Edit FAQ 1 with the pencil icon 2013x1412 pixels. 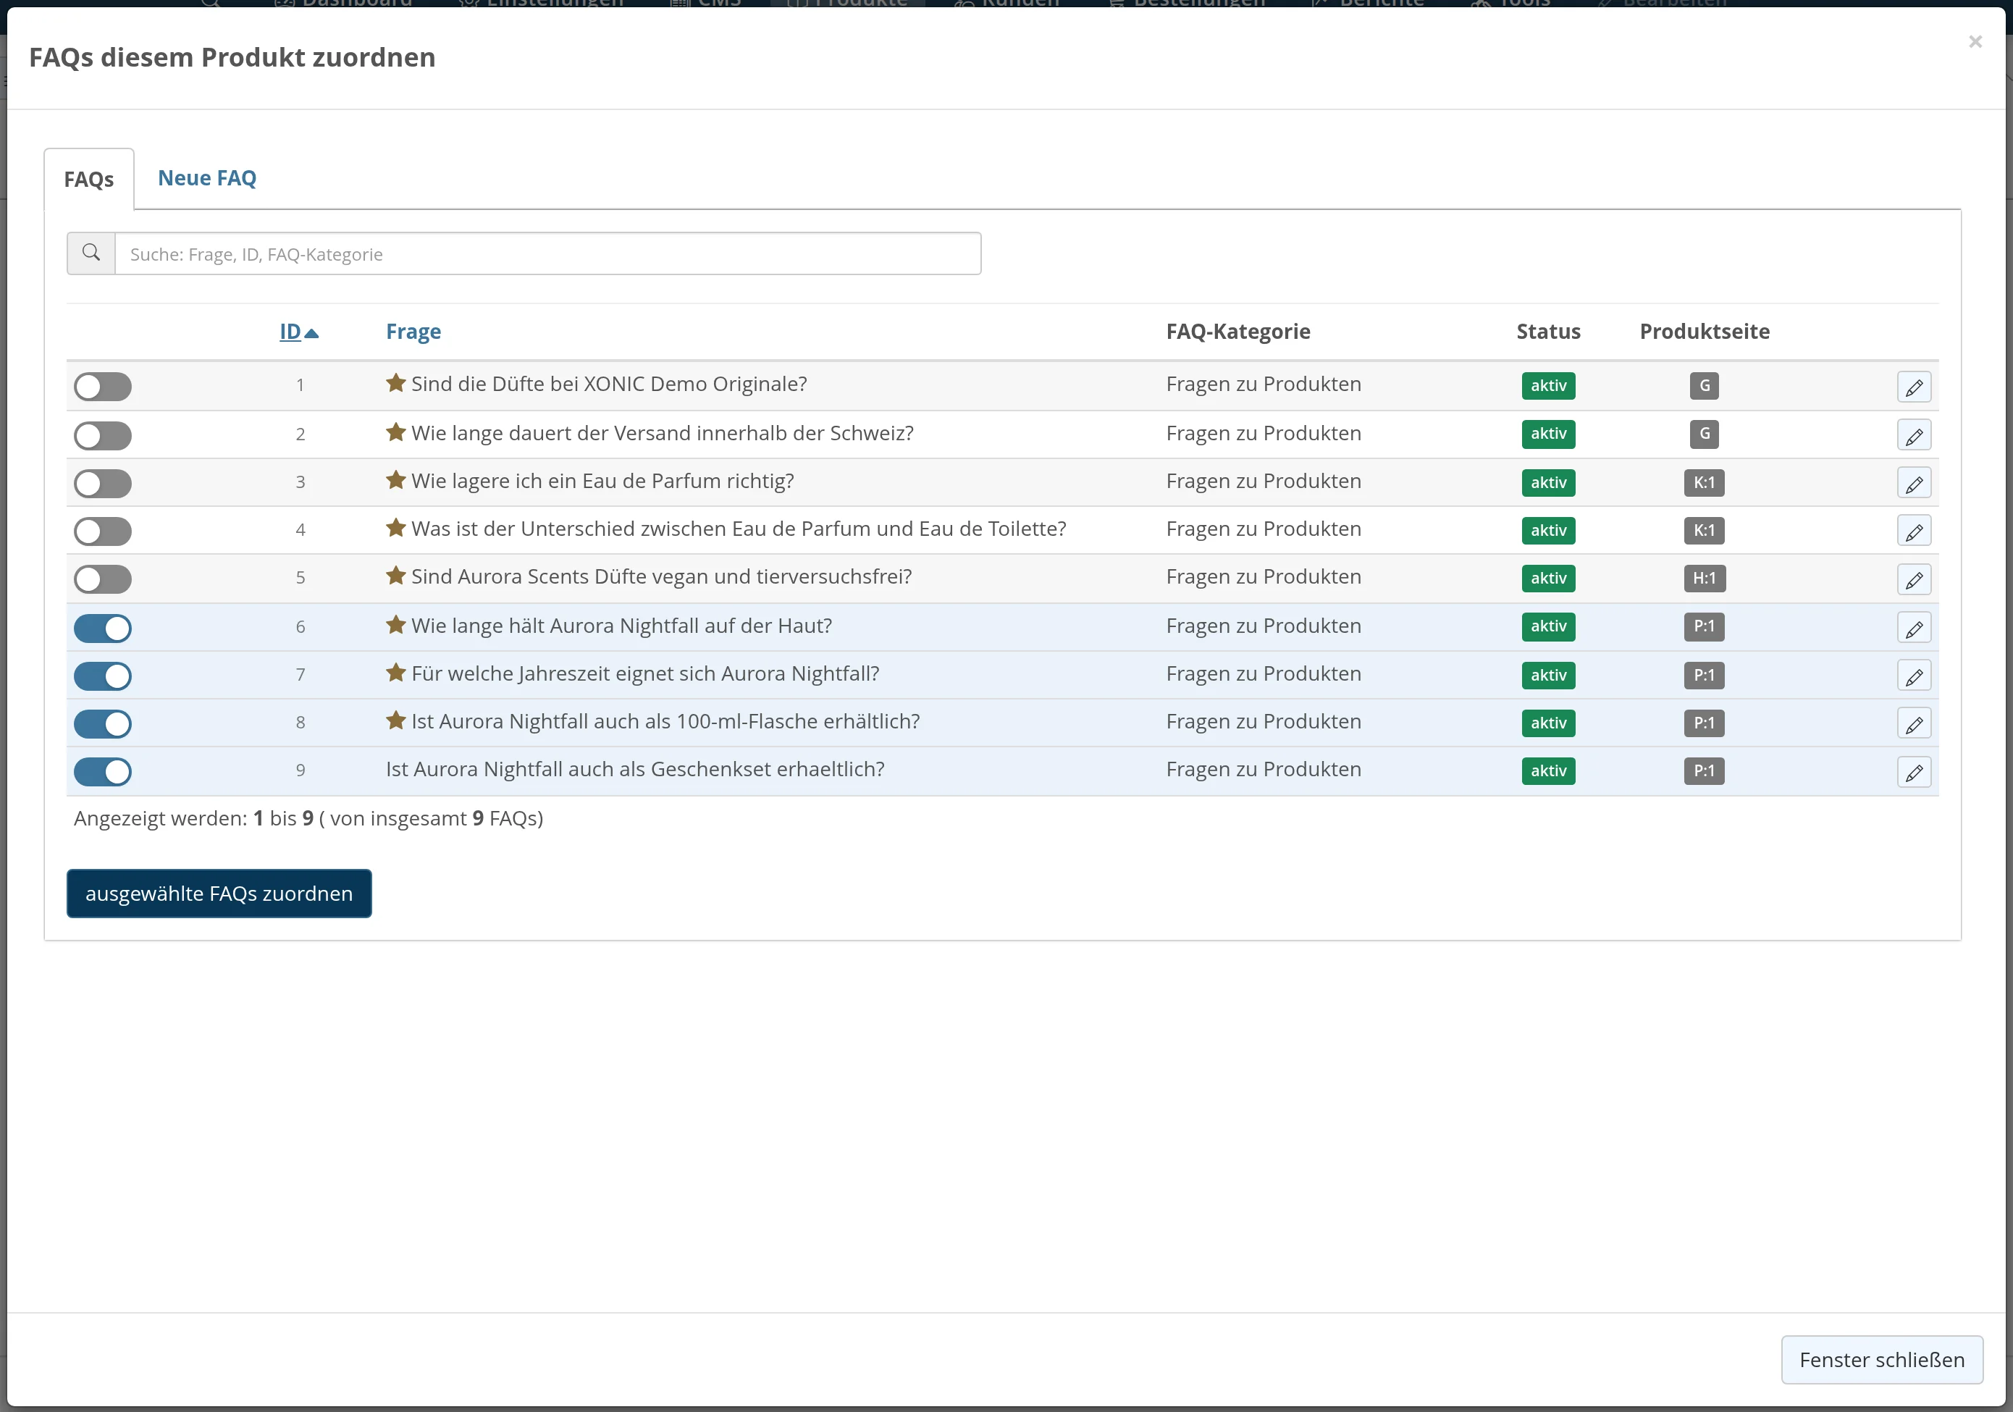coord(1914,387)
